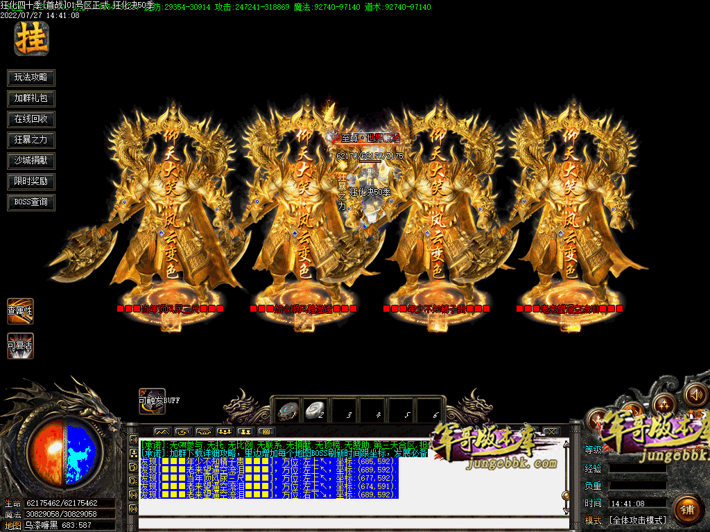The width and height of the screenshot is (710, 532).
Task: Click the 经验 experience bar
Action: (x=638, y=469)
